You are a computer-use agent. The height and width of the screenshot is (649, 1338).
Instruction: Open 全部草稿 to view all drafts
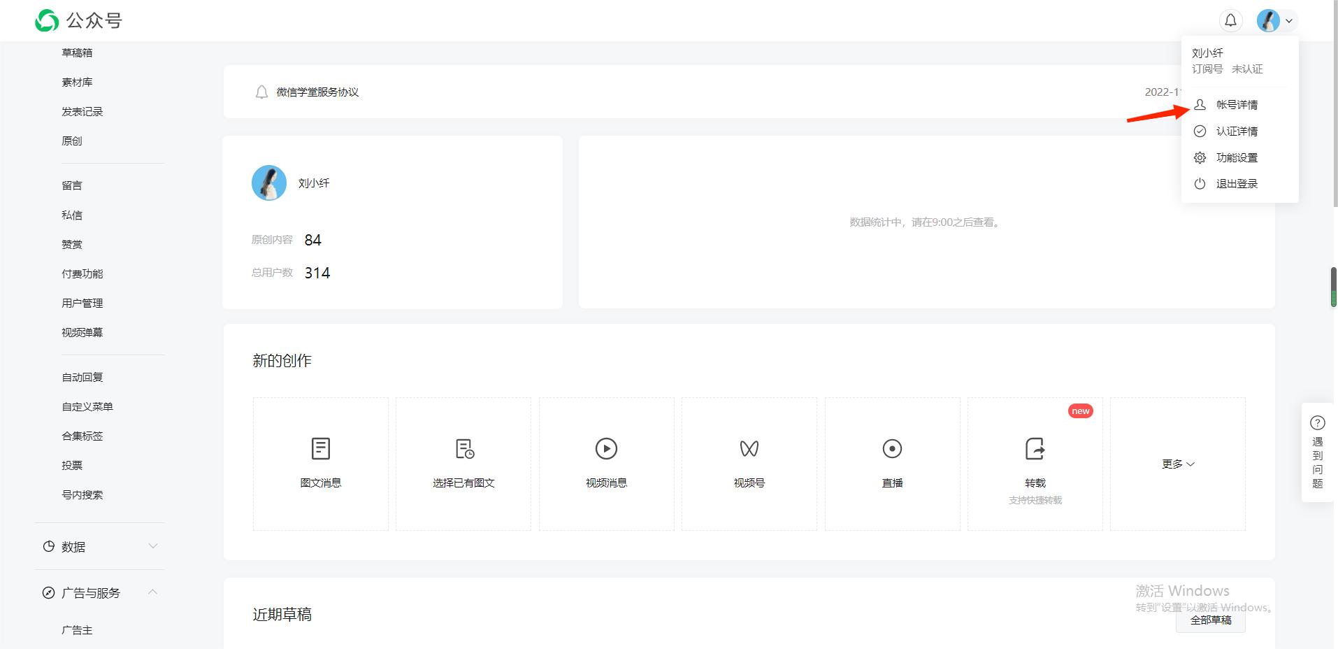1210,620
